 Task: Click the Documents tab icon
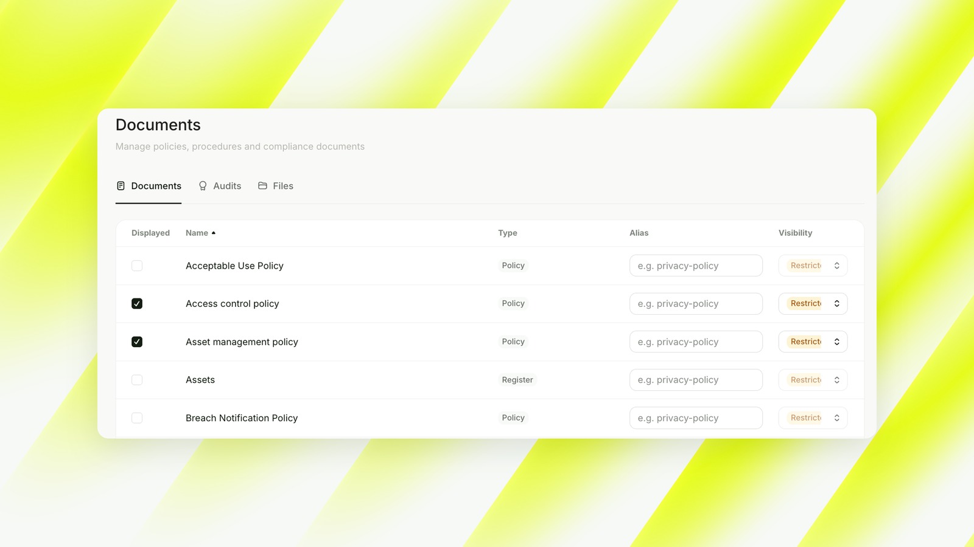pyautogui.click(x=121, y=186)
